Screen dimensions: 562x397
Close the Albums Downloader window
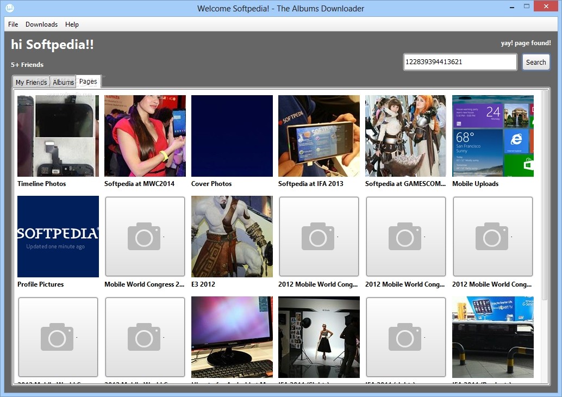point(546,6)
